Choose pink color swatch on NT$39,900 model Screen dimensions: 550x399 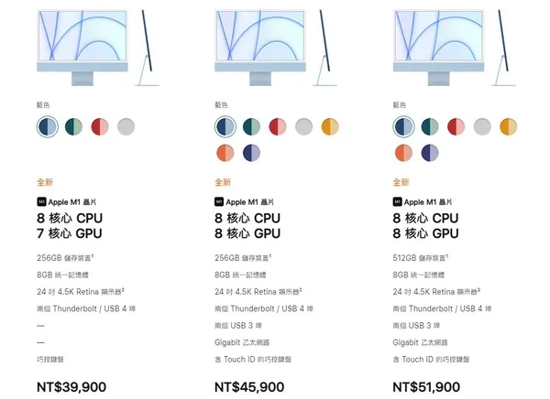[100, 126]
